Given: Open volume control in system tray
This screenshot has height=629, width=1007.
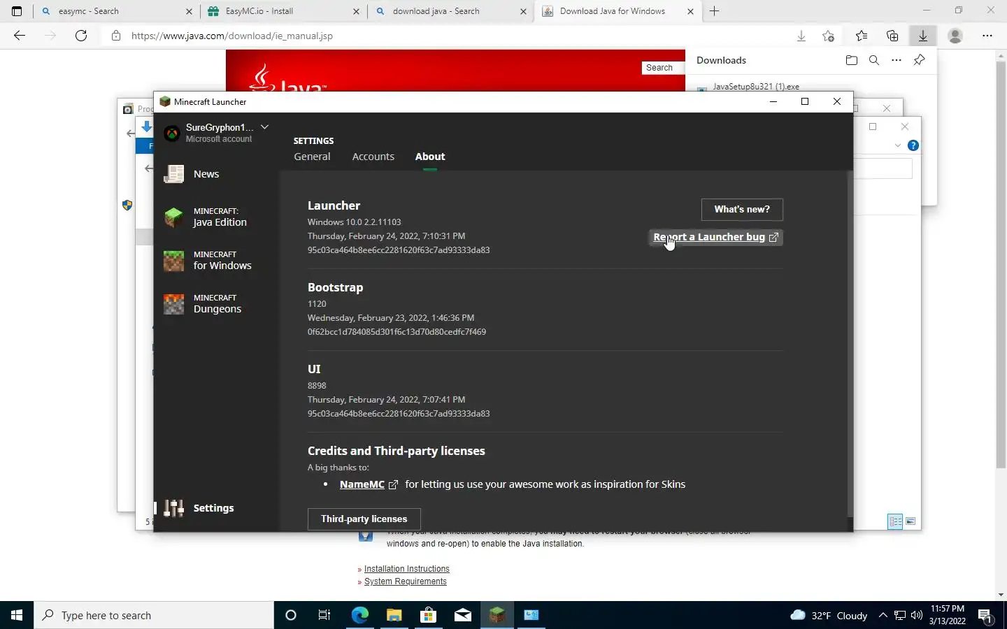Looking at the screenshot, I should coord(917,615).
